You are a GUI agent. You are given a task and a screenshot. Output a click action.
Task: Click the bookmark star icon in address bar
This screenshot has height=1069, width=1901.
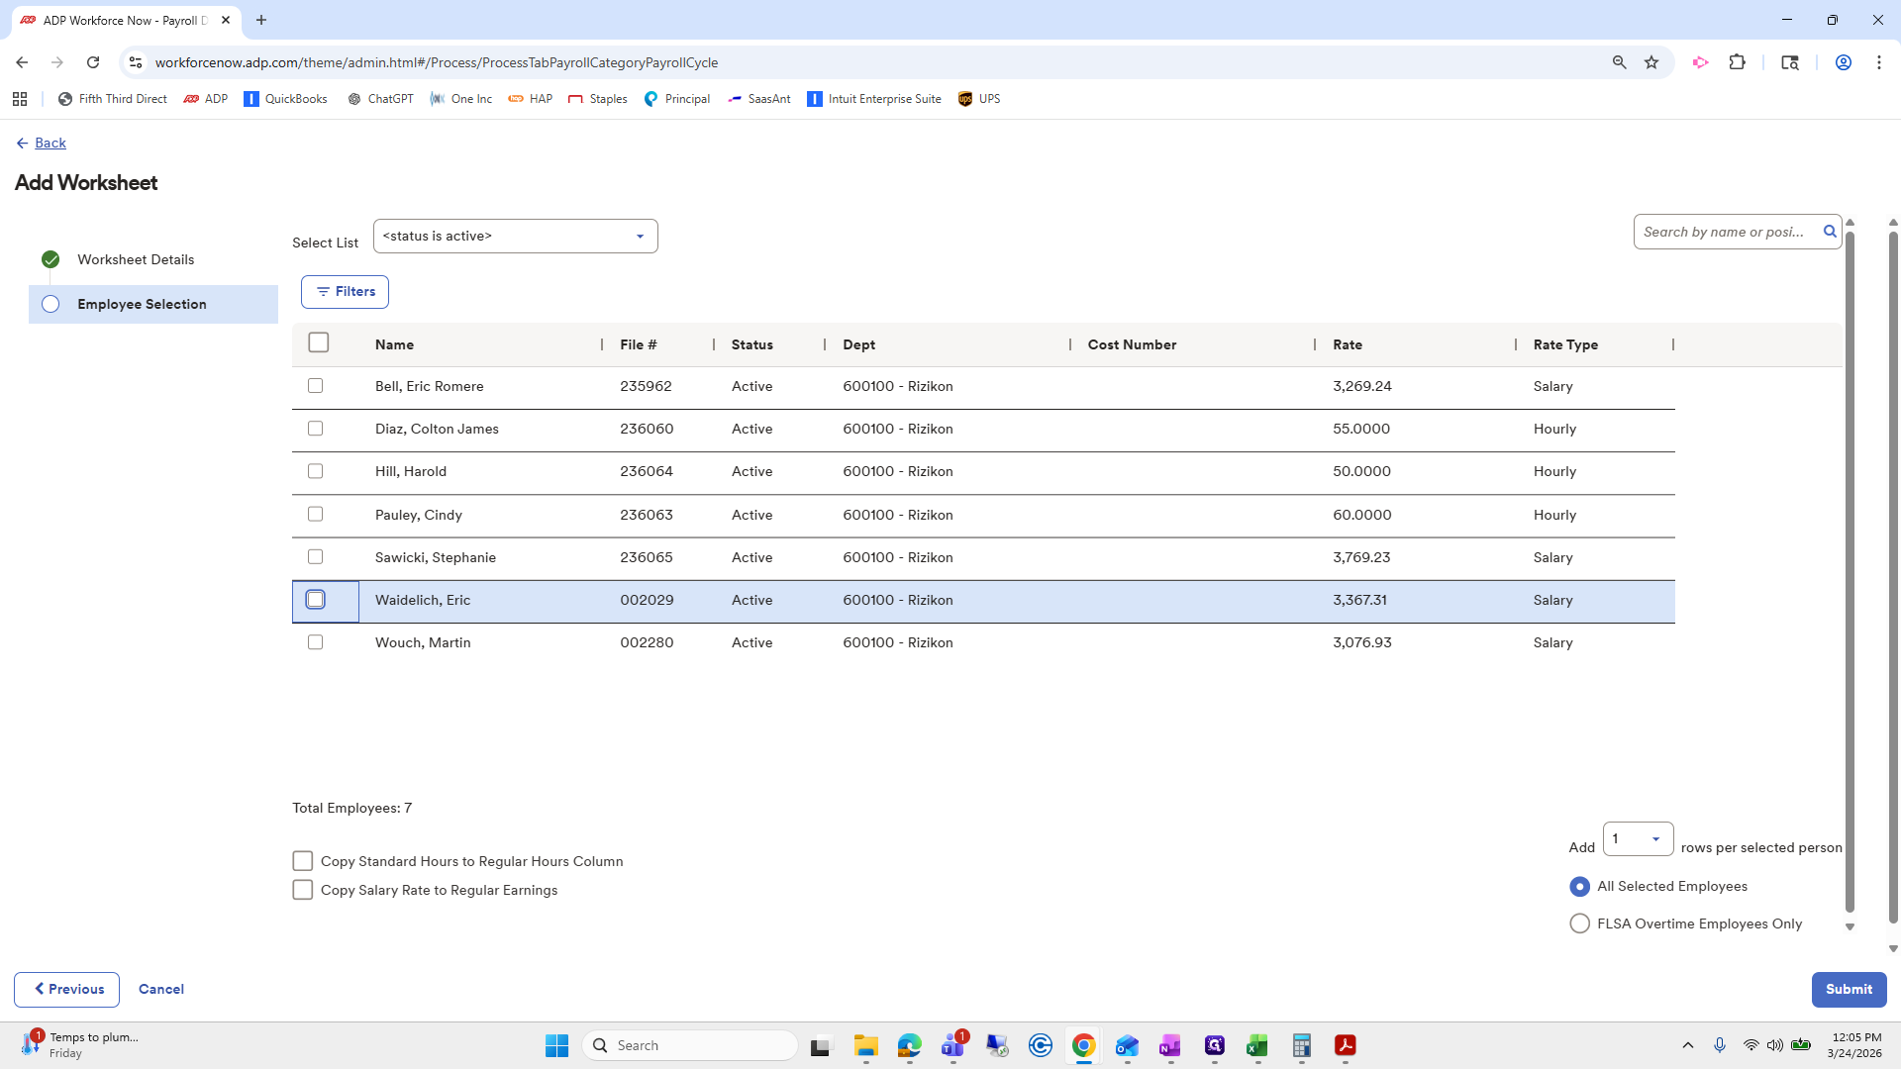(x=1651, y=62)
